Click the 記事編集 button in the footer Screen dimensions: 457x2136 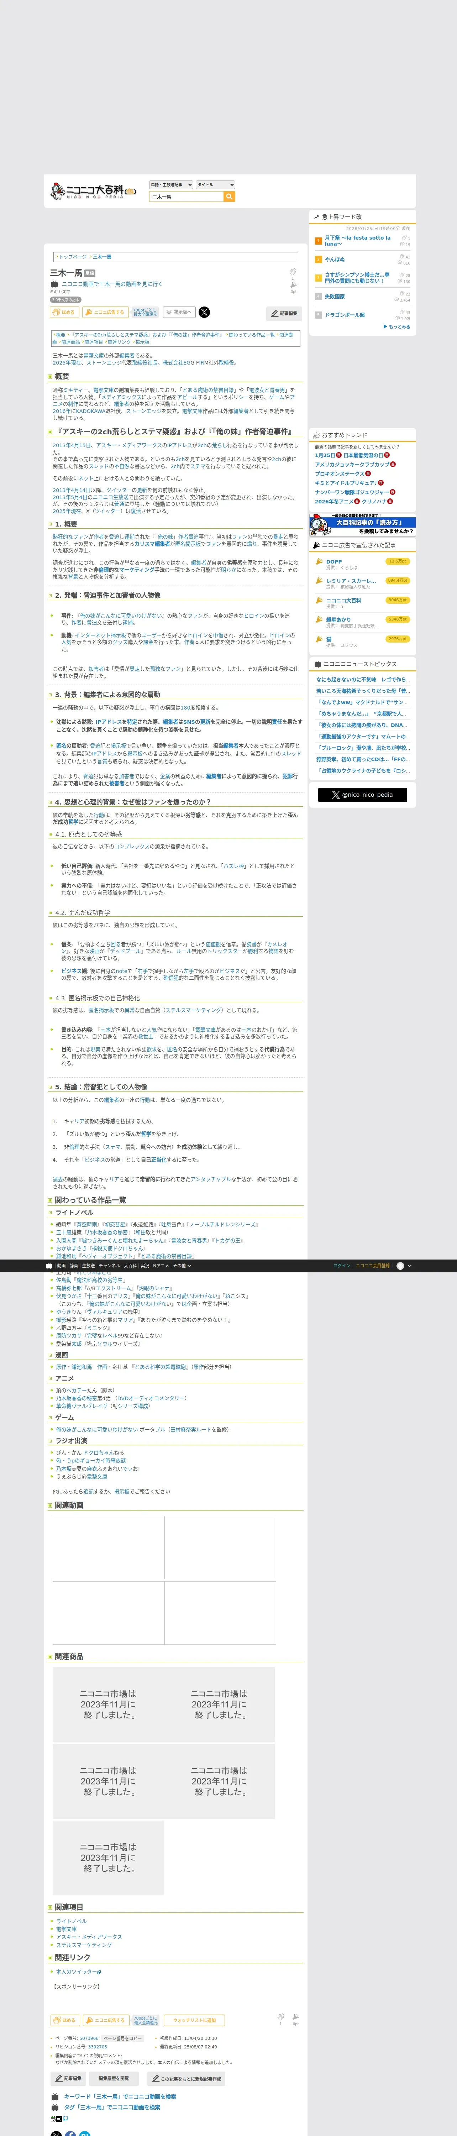coord(69,2079)
